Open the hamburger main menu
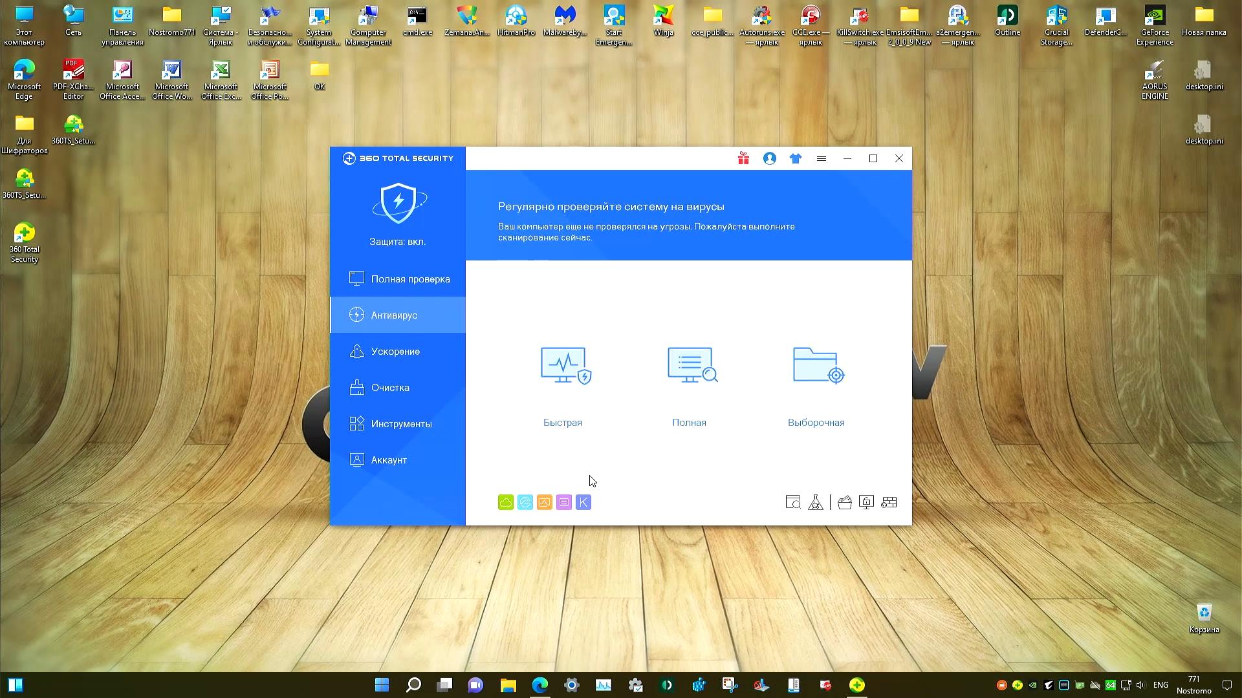The image size is (1242, 698). click(x=822, y=158)
